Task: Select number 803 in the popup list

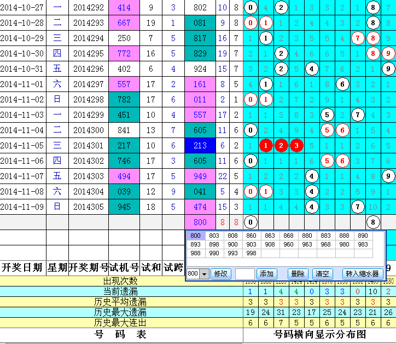Action: [214, 236]
